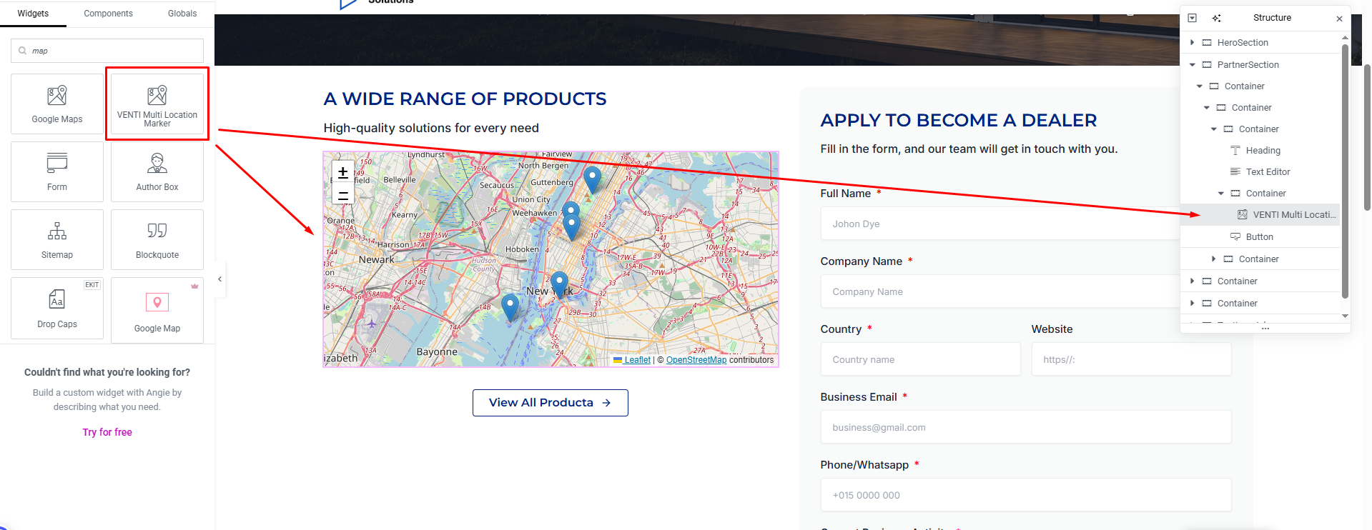Collapse the widgets panel with side arrow
This screenshot has width=1372, height=530.
click(220, 279)
